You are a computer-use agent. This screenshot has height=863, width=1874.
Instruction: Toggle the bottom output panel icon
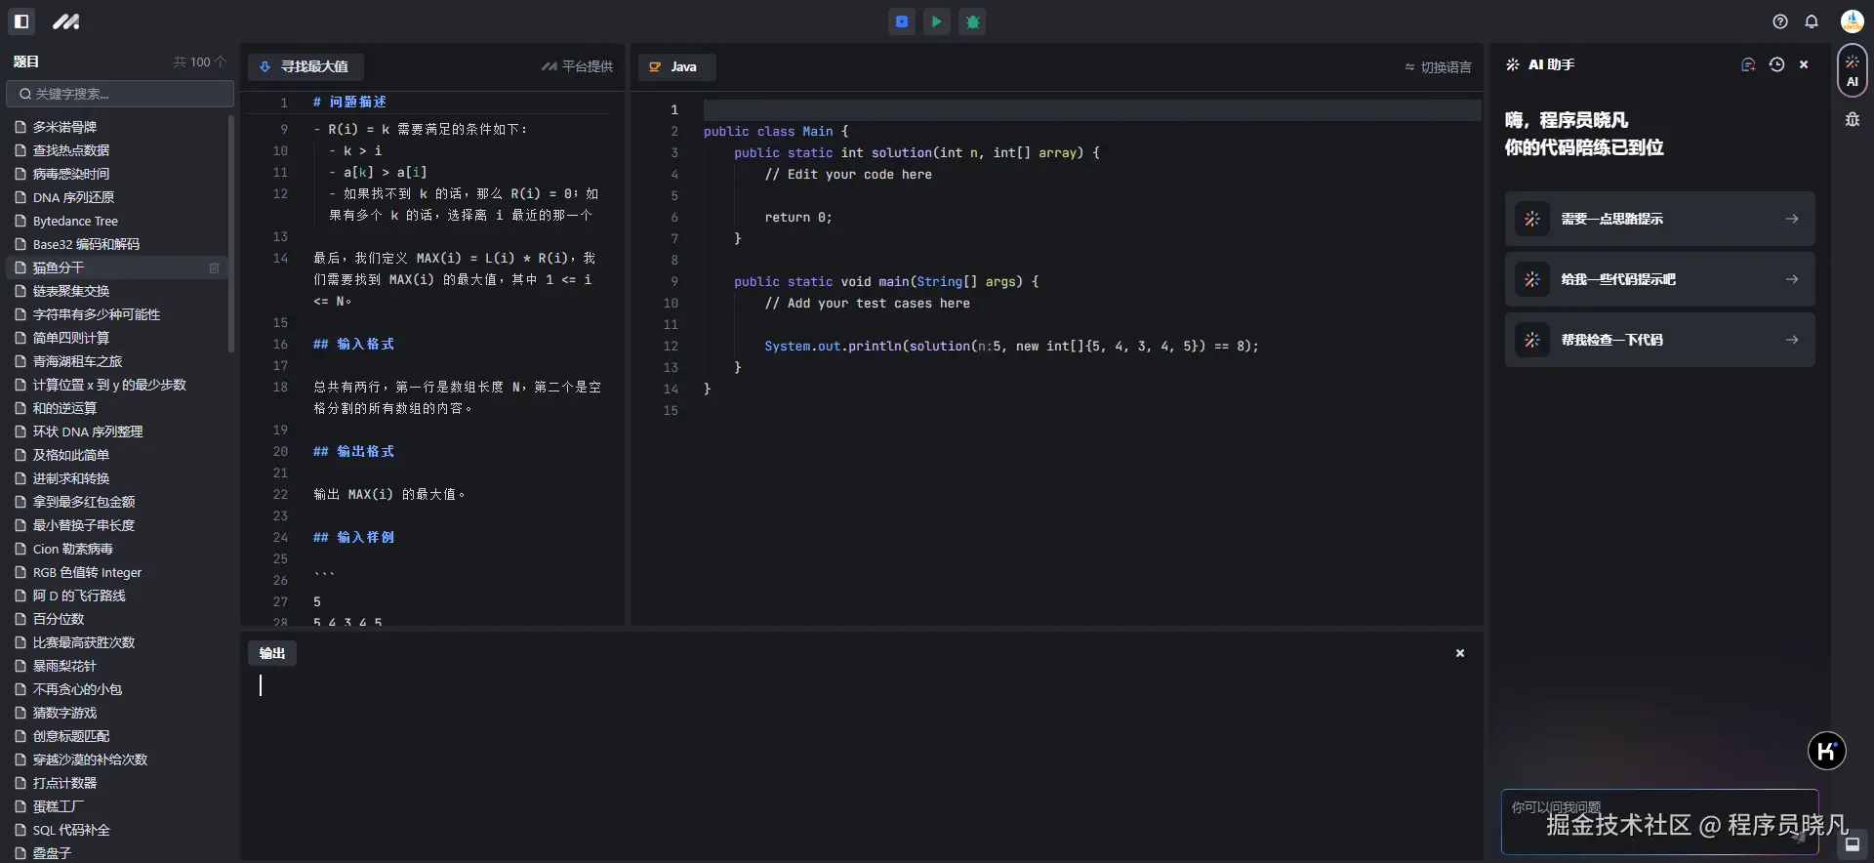pos(1852,844)
